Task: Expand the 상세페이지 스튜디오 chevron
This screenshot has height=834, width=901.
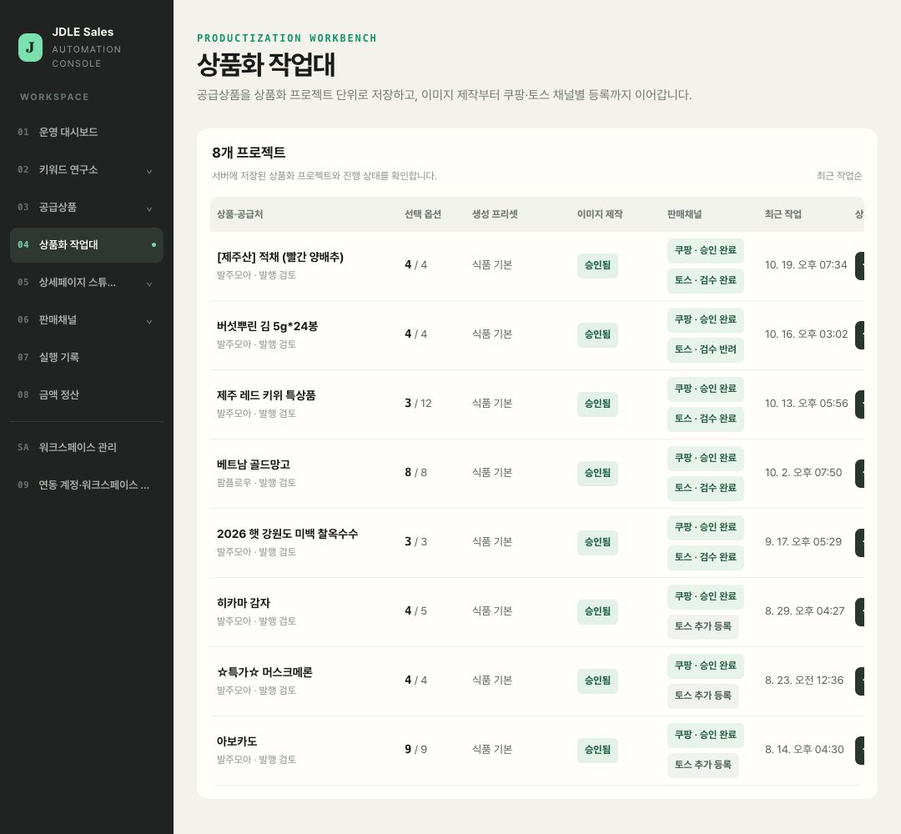Action: click(149, 284)
